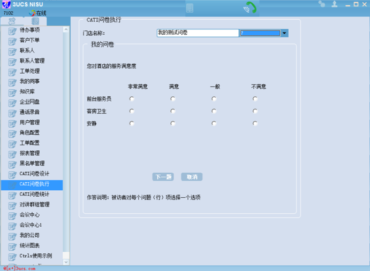Click the icon beside 联系人管理
This screenshot has height=271, width=370.
click(x=12, y=62)
